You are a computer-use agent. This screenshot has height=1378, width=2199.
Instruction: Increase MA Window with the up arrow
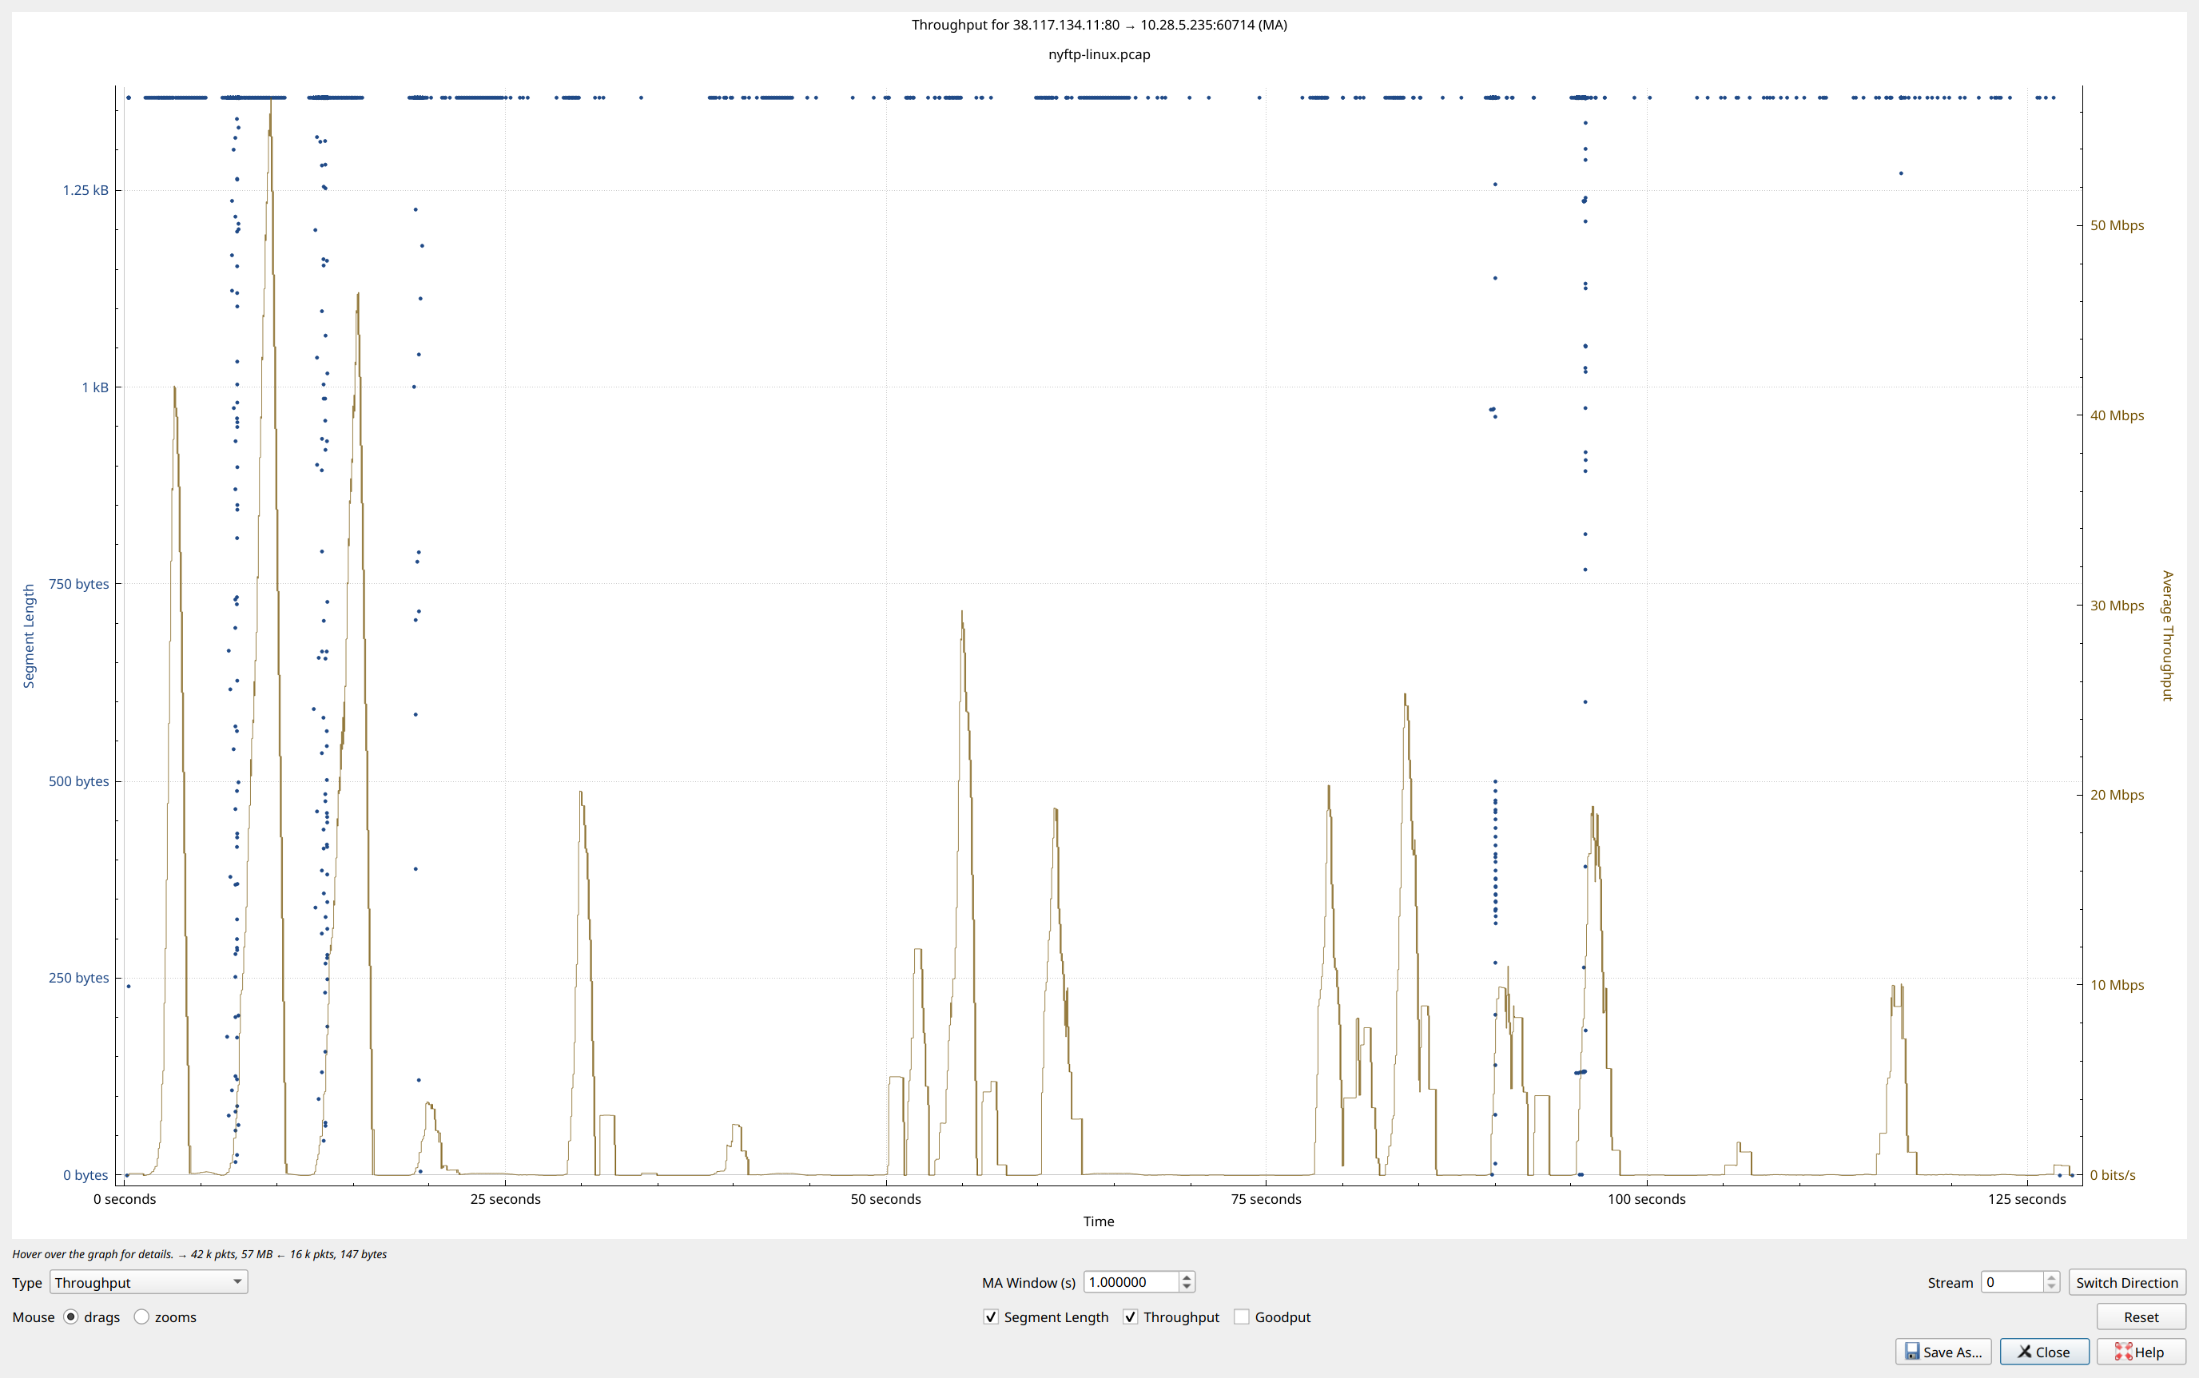[x=1187, y=1277]
